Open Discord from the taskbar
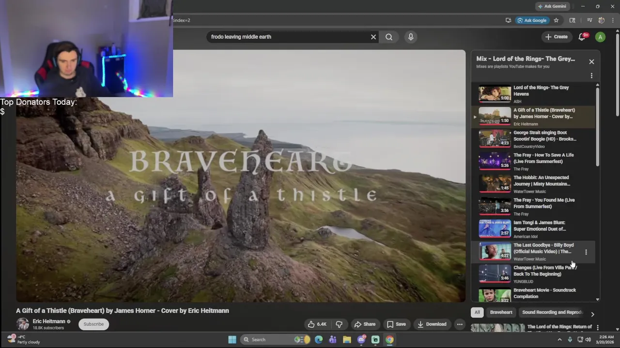Screen dimensions: 620x348 (x=361, y=339)
